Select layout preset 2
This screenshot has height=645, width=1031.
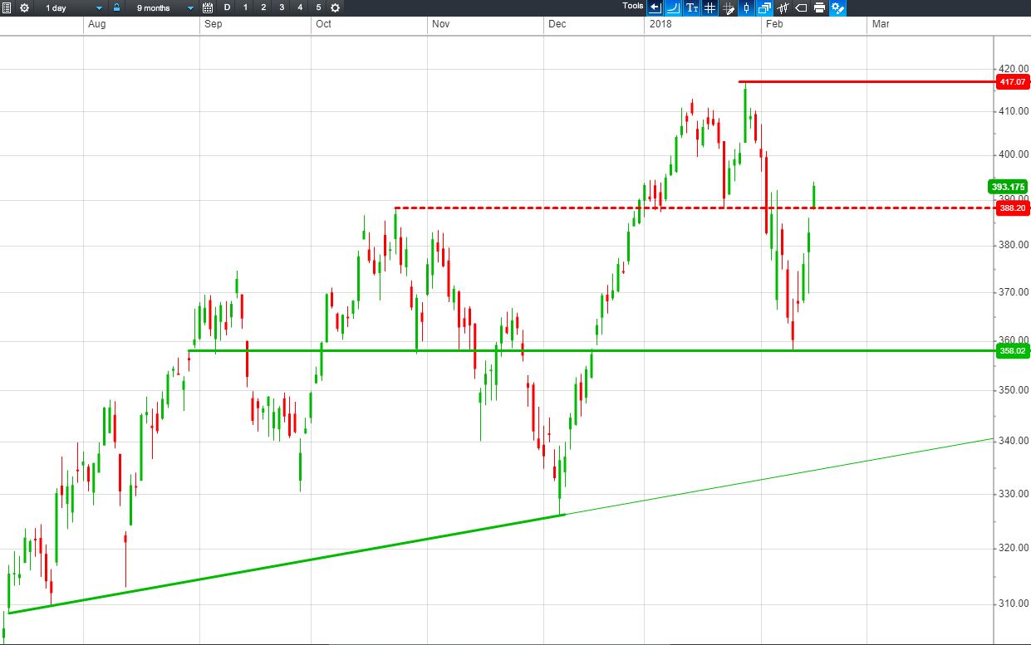tap(263, 7)
